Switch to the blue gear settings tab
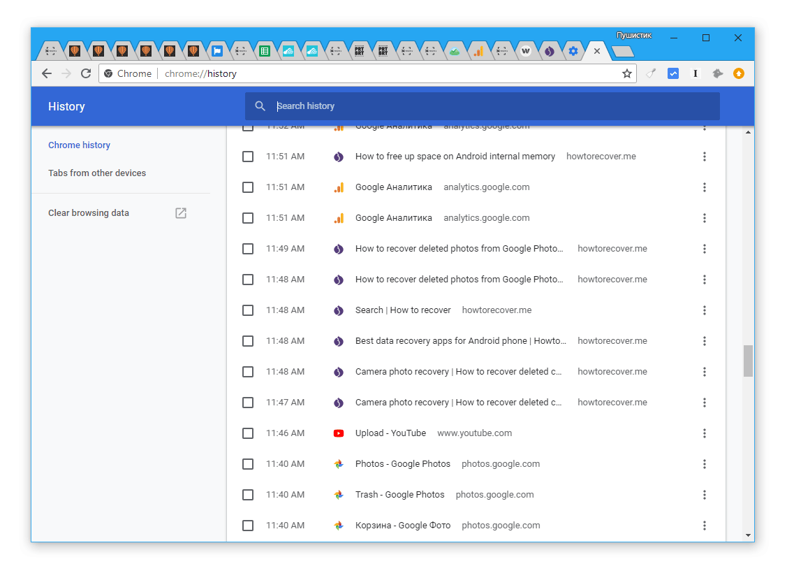 pyautogui.click(x=573, y=51)
